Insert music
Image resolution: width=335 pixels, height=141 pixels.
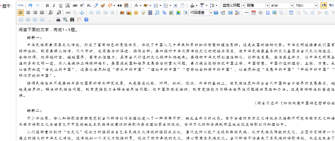click(157, 13)
